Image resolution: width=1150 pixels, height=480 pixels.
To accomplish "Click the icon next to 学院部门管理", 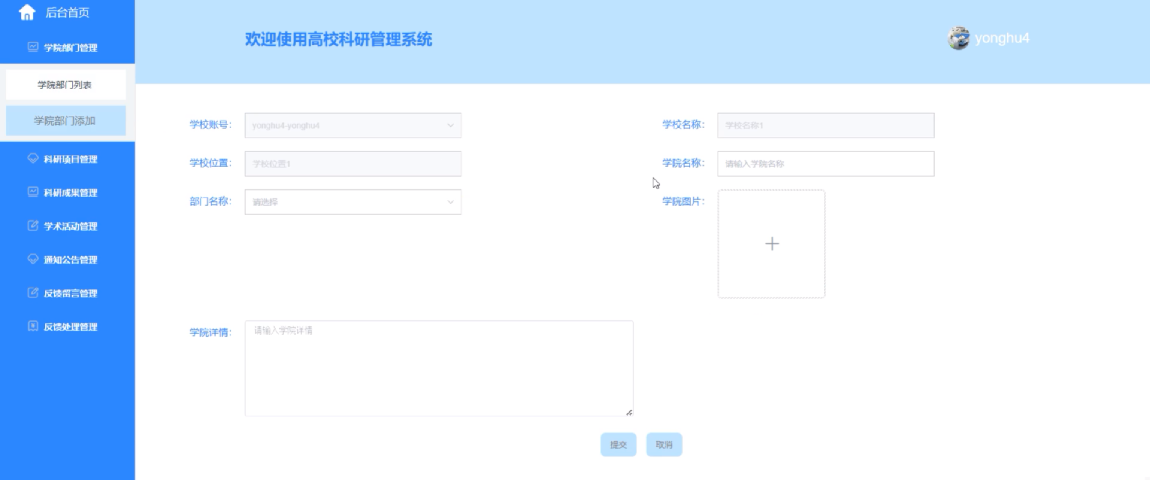I will tap(33, 47).
